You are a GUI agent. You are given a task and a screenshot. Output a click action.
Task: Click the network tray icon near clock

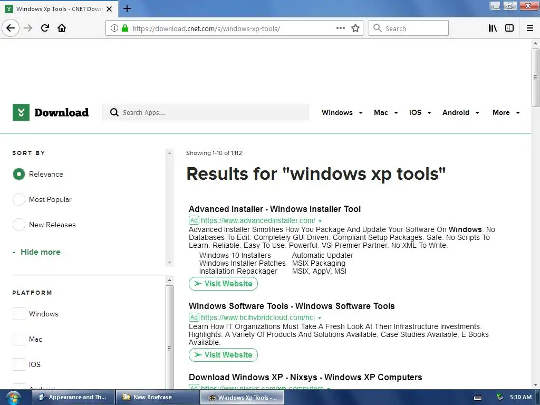point(500,397)
